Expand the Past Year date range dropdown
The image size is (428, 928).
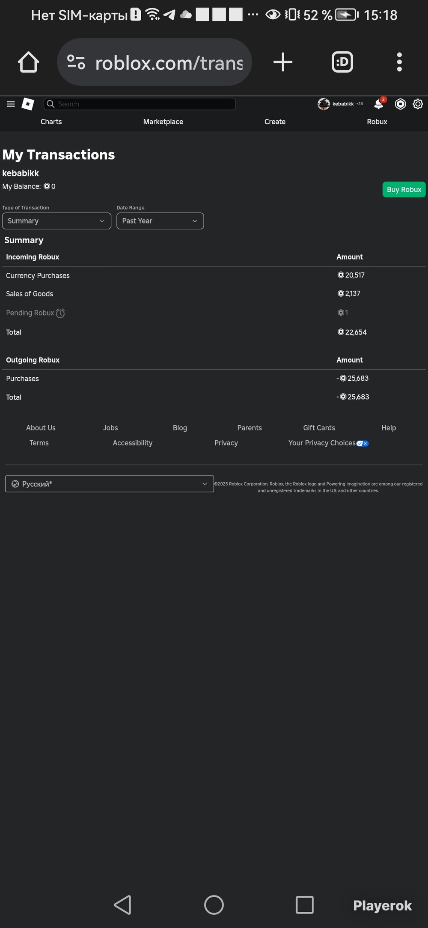click(160, 221)
